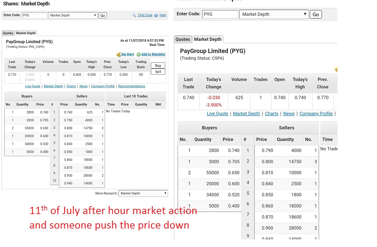Open News link in left panel
This screenshot has width=377, height=247.
point(84,86)
